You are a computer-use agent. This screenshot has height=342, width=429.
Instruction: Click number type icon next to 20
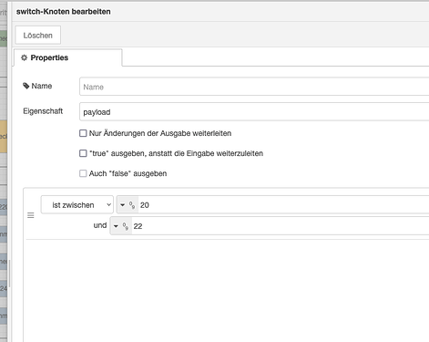click(x=132, y=205)
